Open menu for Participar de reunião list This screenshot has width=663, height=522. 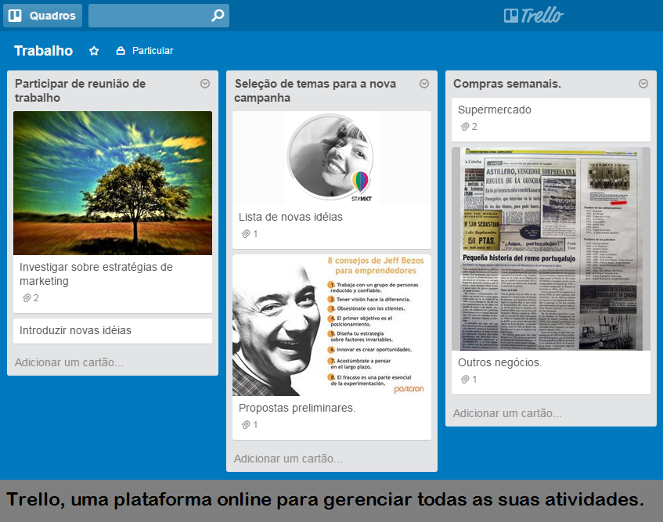205,84
